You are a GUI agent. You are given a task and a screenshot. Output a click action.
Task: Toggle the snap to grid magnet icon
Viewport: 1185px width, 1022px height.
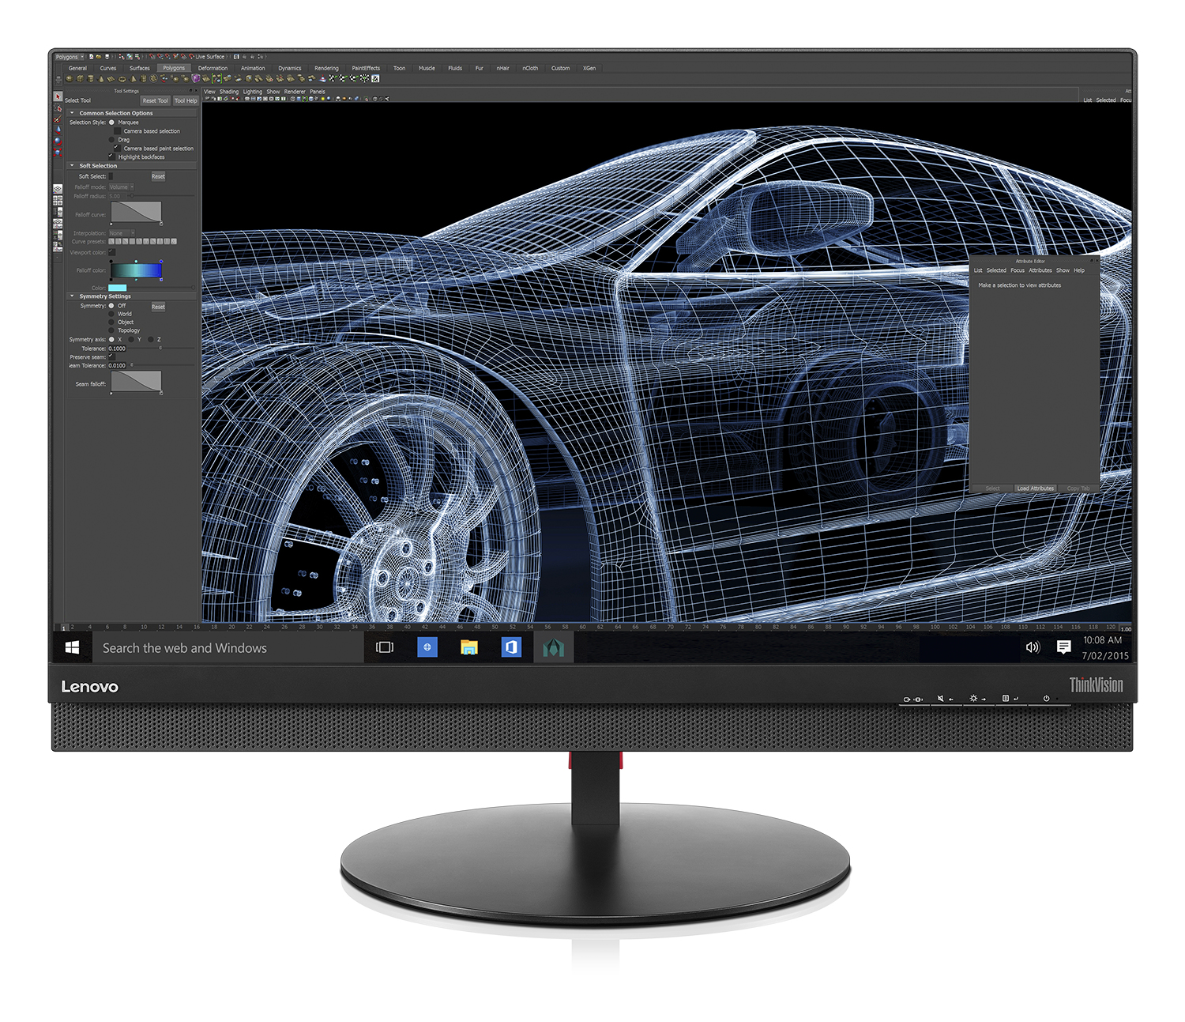152,56
